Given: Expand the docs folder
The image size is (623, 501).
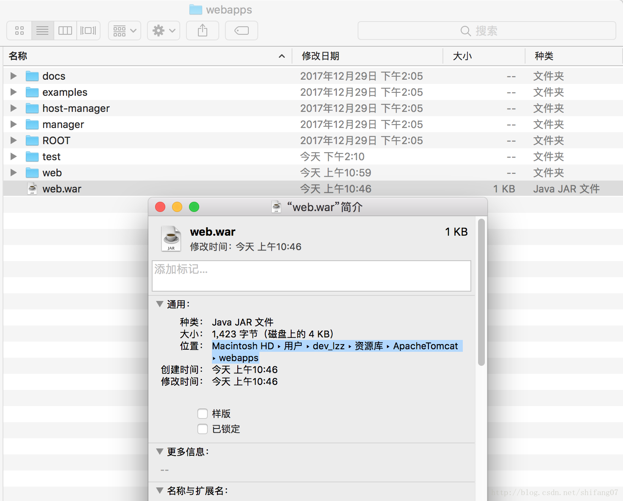Looking at the screenshot, I should (x=14, y=76).
